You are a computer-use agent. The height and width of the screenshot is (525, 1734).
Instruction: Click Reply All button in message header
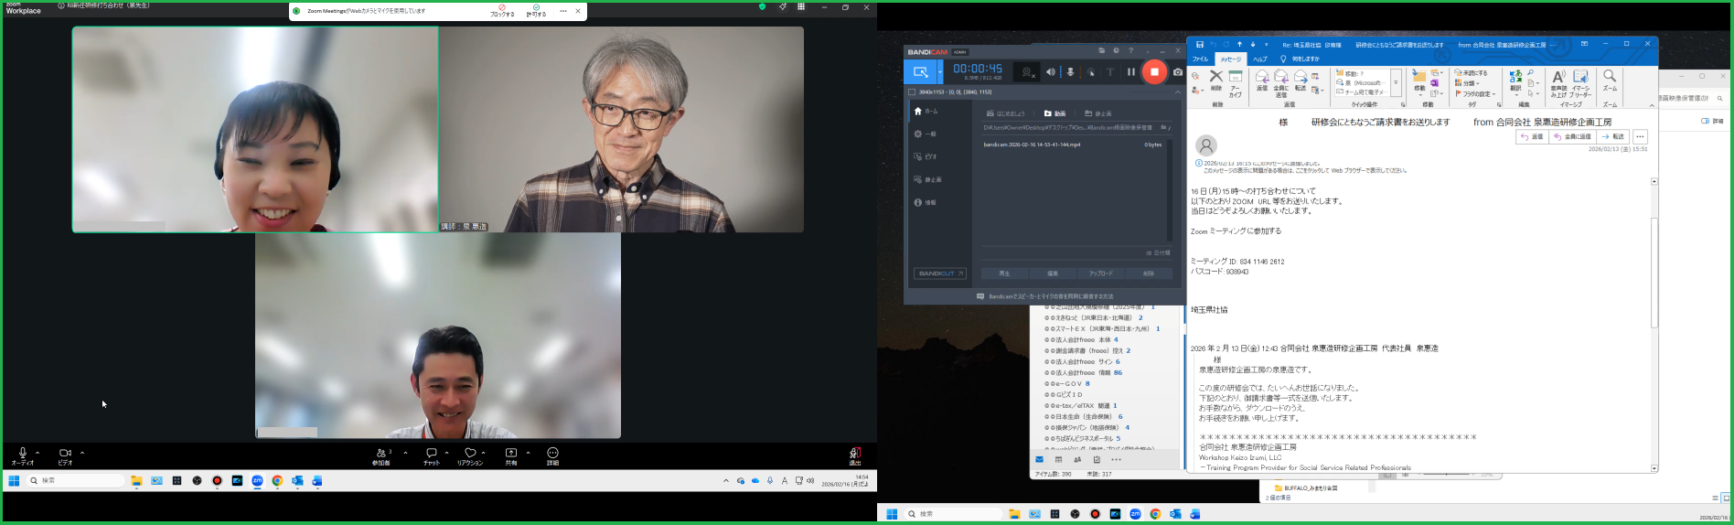(x=1571, y=137)
